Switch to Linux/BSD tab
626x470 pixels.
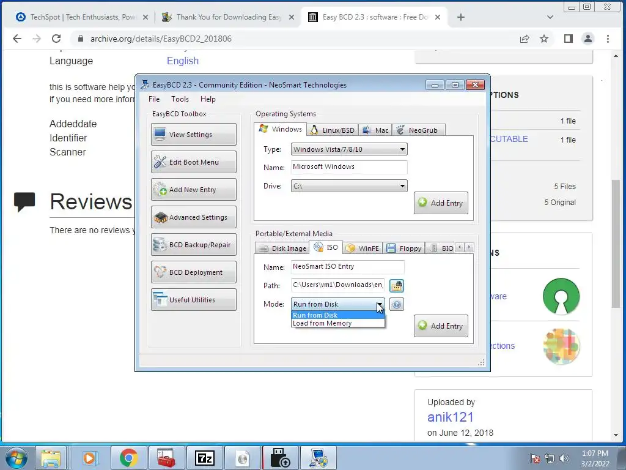pos(333,130)
